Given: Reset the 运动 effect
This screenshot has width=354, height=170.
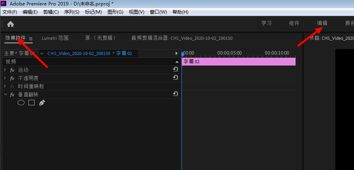Looking at the screenshot, I should (x=175, y=69).
